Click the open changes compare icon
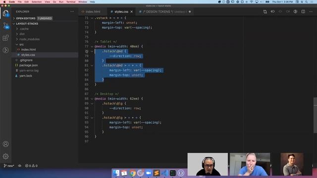317x178 pixels. click(265, 12)
